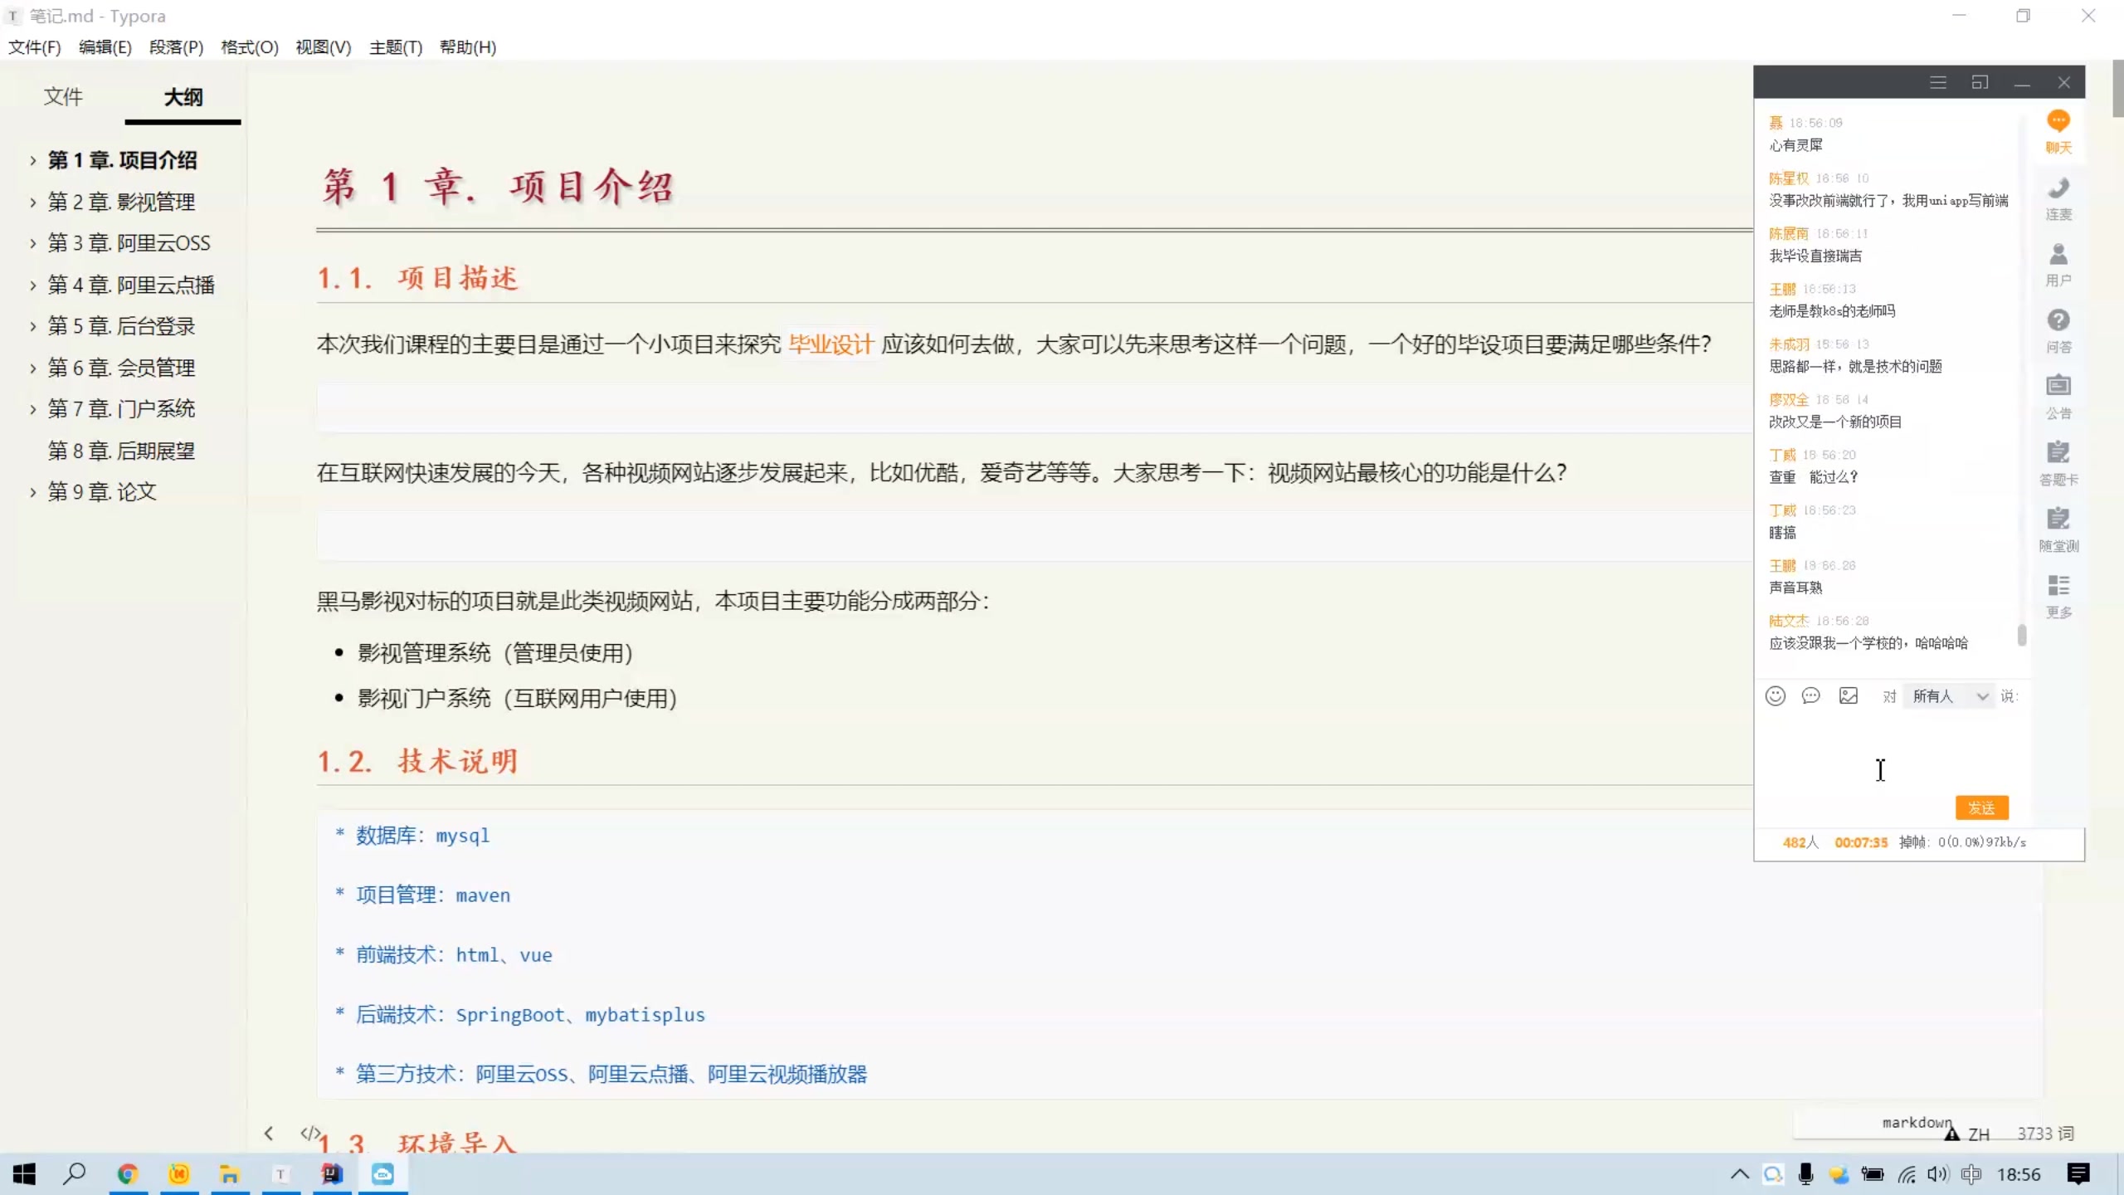Viewport: 2124px width, 1195px height.
Task: Open Chrome from the taskbar
Action: tap(127, 1173)
